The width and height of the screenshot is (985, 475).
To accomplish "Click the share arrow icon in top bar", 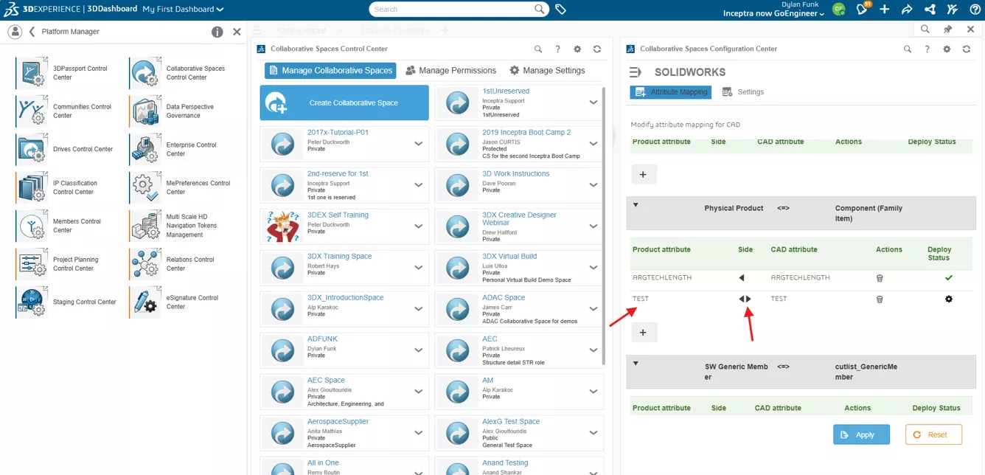I will [x=907, y=9].
